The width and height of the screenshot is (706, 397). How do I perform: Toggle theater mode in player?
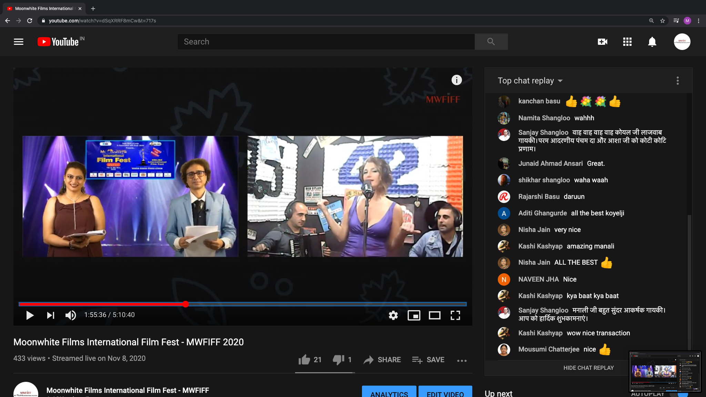pos(434,315)
